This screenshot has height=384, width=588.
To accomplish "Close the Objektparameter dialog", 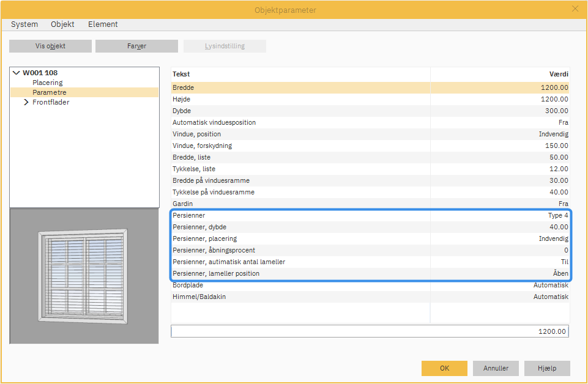I will click(575, 9).
